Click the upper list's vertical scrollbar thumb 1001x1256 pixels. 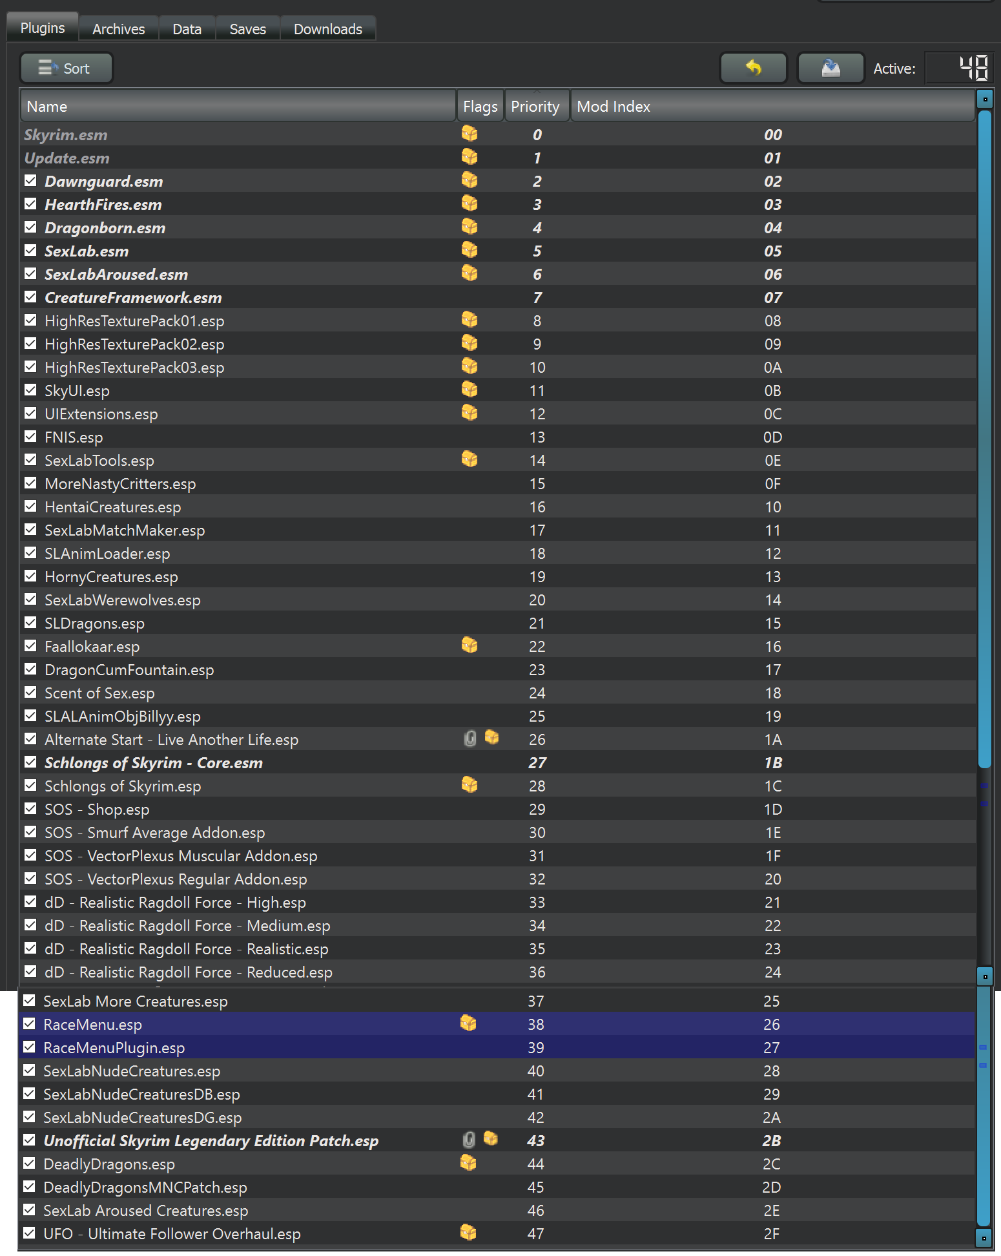tap(985, 439)
